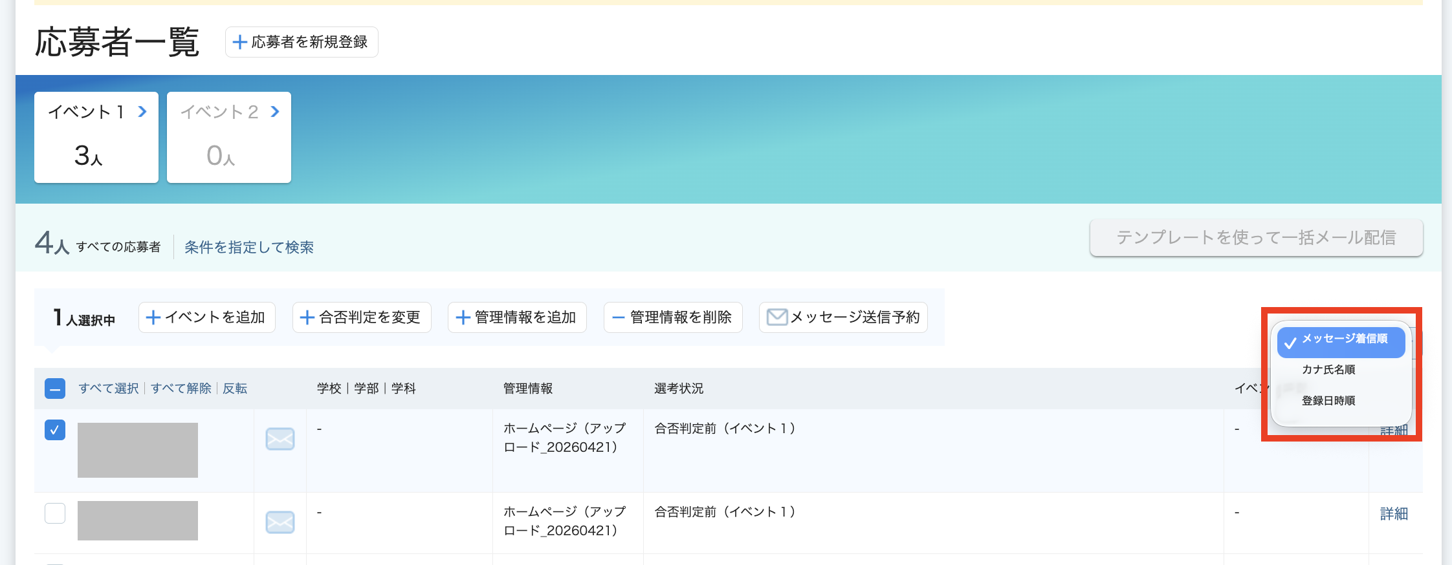Click すべて選択 link
Image resolution: width=1452 pixels, height=565 pixels.
pyautogui.click(x=109, y=389)
